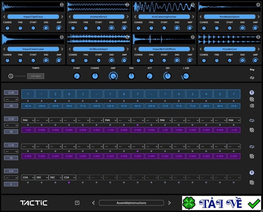Open first DEC dropdown in bottom lane

click(42, 177)
